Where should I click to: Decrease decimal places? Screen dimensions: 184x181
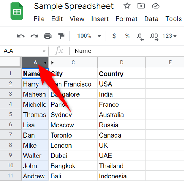(x=140, y=37)
